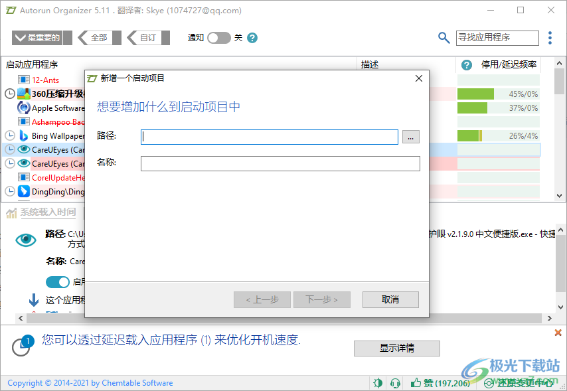This screenshot has width=567, height=391.
Task: Click the headset support icon in status bar
Action: [395, 382]
